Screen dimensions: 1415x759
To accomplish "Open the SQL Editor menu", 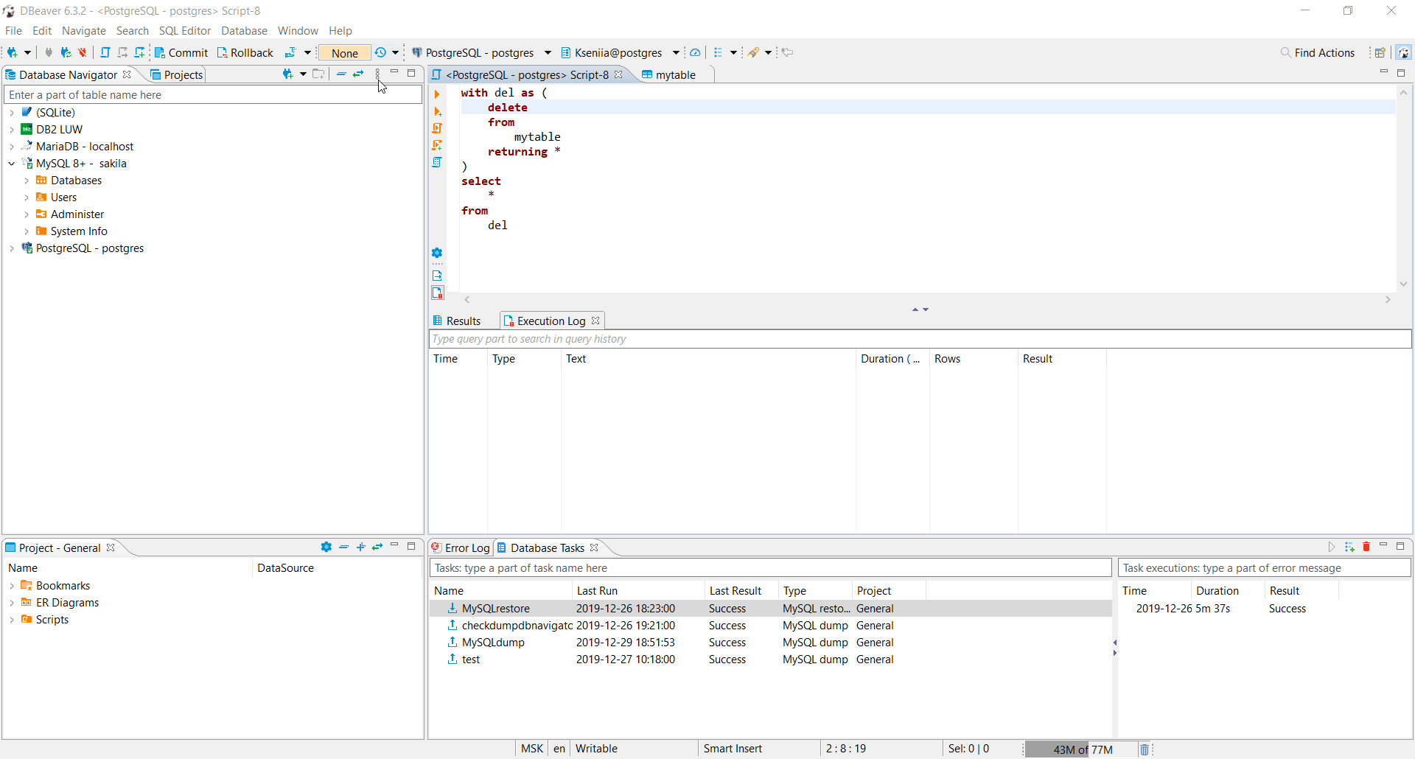I will click(x=184, y=30).
